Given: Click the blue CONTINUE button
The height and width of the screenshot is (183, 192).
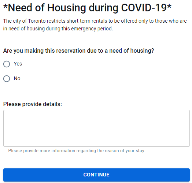Looking at the screenshot, I should coord(96,175).
